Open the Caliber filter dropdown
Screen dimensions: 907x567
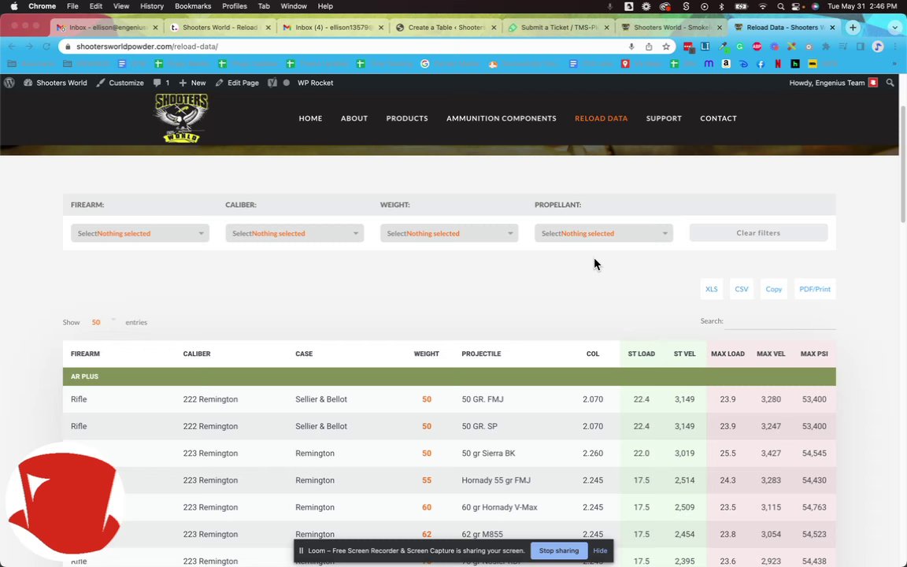[x=294, y=233]
